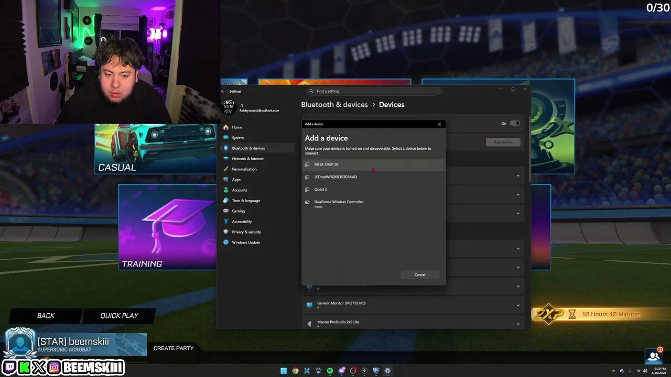Viewport: 671px width, 377px height.
Task: Open the beemskiii player banner
Action: click(76, 345)
